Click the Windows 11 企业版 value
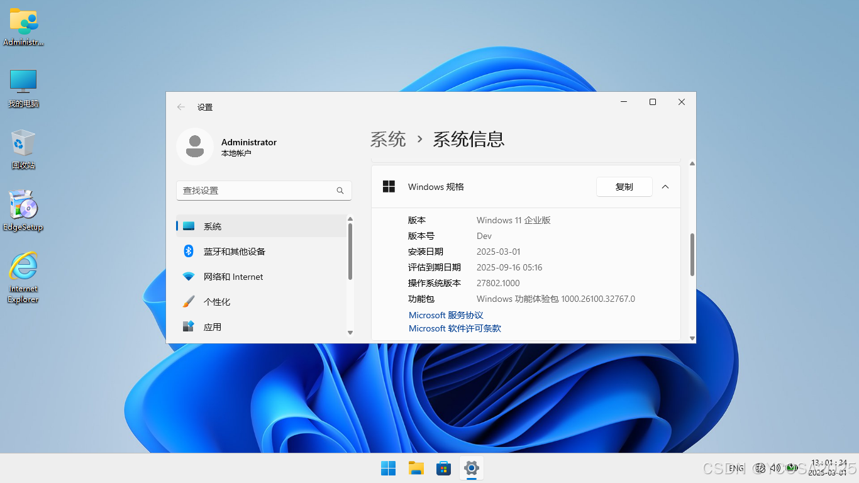 pyautogui.click(x=514, y=220)
